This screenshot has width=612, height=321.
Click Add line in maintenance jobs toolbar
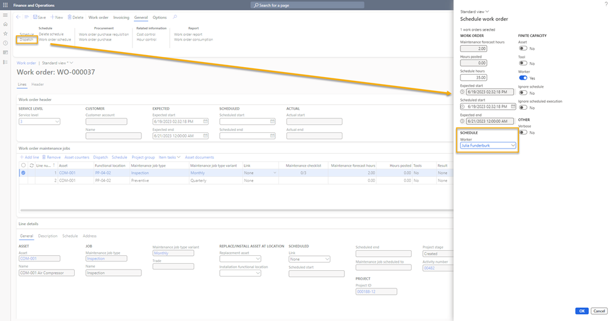[x=30, y=157]
